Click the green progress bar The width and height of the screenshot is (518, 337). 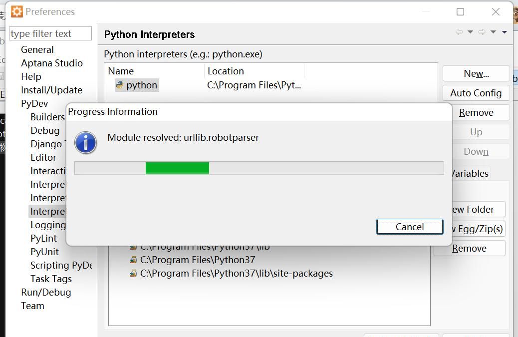pos(177,168)
